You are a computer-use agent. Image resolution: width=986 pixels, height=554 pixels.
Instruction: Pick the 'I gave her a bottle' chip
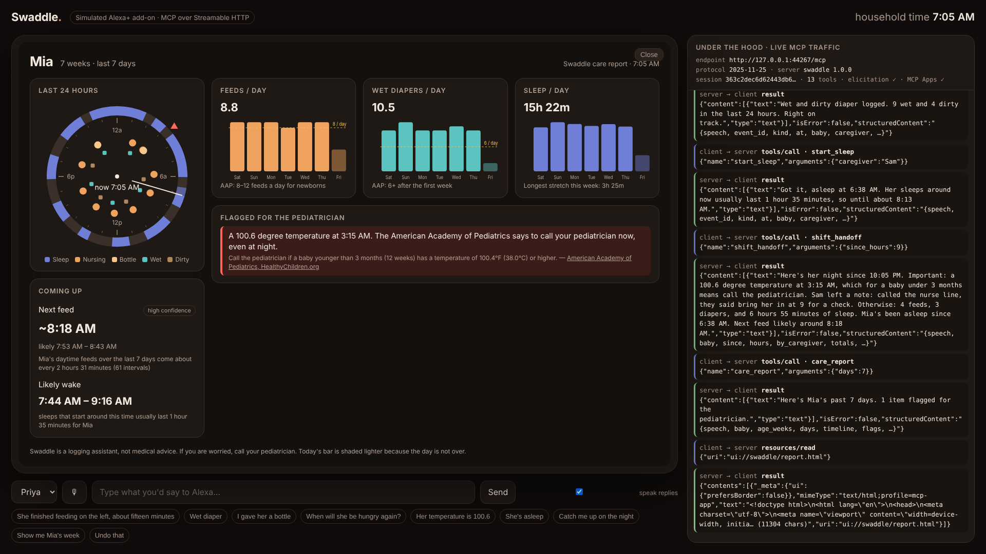264,516
